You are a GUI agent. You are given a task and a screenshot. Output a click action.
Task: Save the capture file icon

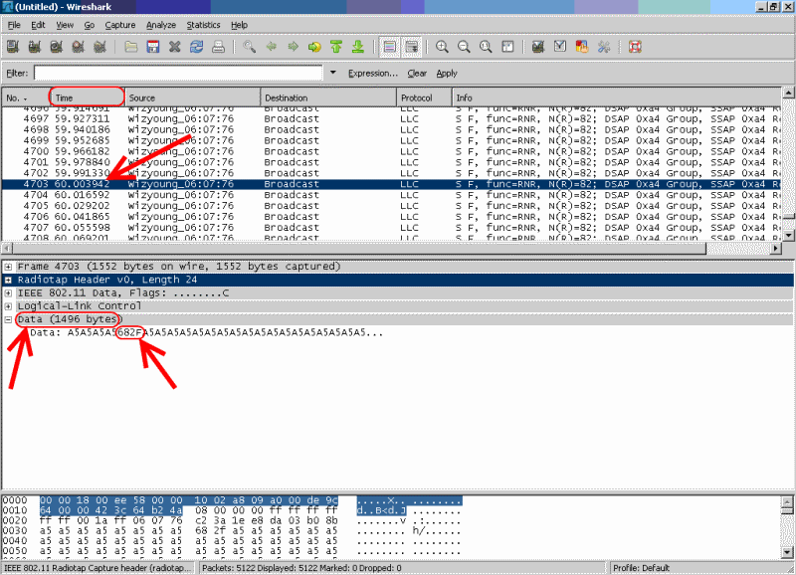[153, 47]
